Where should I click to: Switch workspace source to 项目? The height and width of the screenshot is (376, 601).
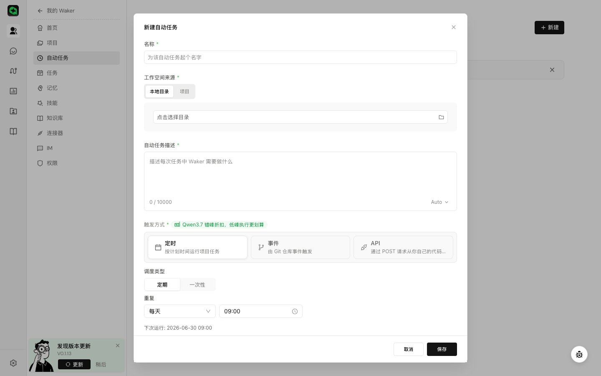click(x=184, y=91)
